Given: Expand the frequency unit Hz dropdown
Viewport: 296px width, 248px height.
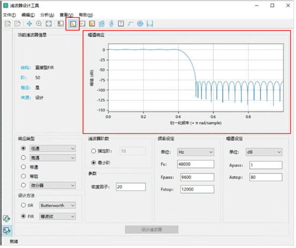Looking at the screenshot, I should (195, 153).
